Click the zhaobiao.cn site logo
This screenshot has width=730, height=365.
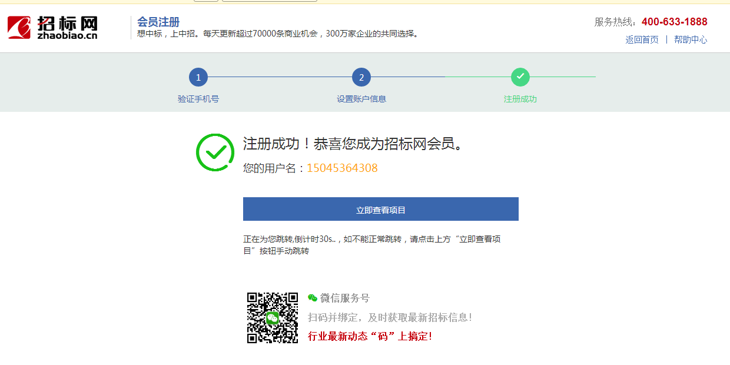pyautogui.click(x=52, y=27)
